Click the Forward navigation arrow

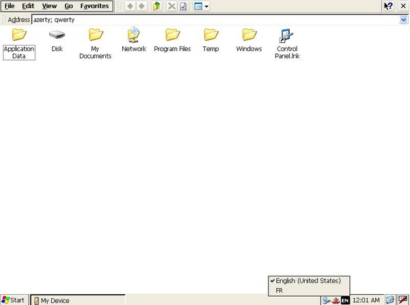pyautogui.click(x=141, y=6)
